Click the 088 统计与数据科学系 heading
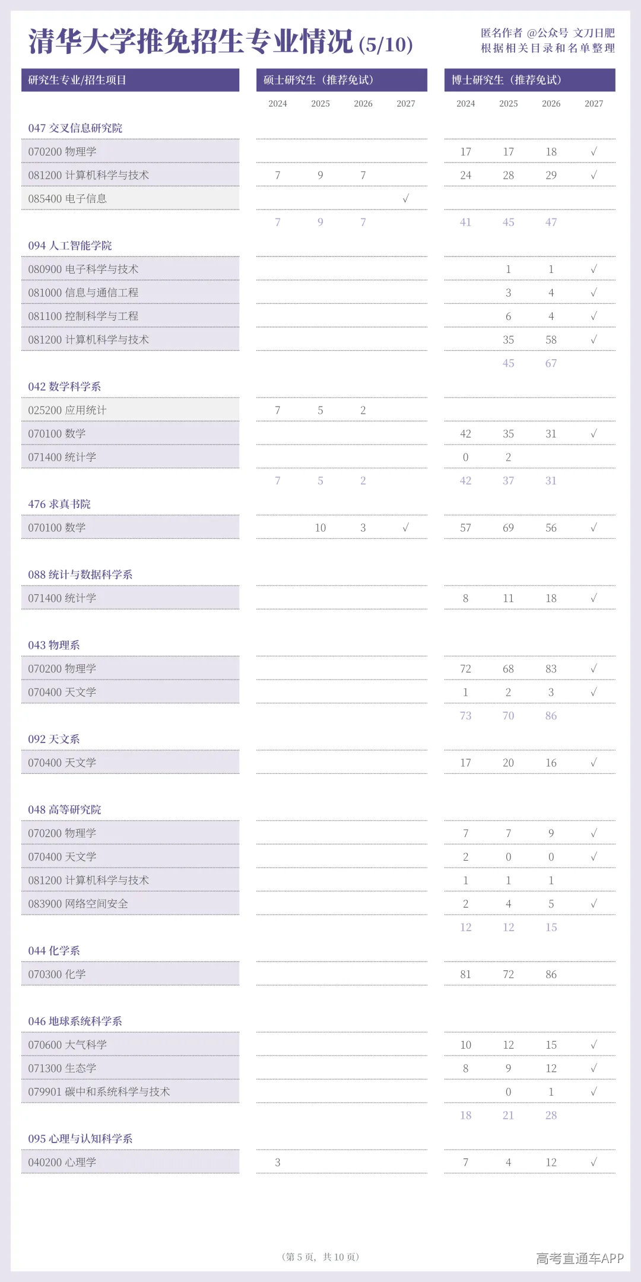This screenshot has height=1282, width=641. (80, 575)
